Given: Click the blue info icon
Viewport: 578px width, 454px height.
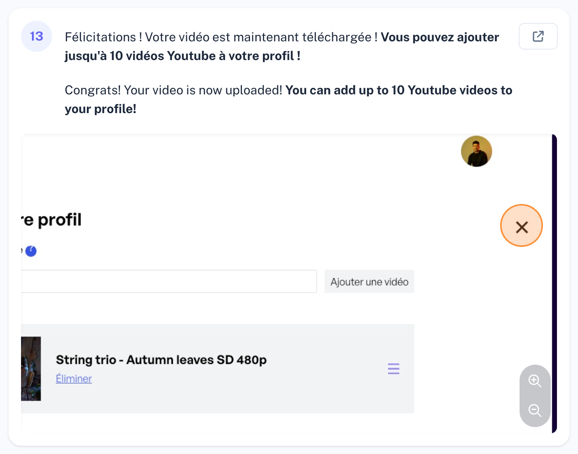Looking at the screenshot, I should tap(31, 251).
